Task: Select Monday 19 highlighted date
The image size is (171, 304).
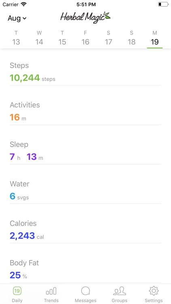Action: [154, 39]
